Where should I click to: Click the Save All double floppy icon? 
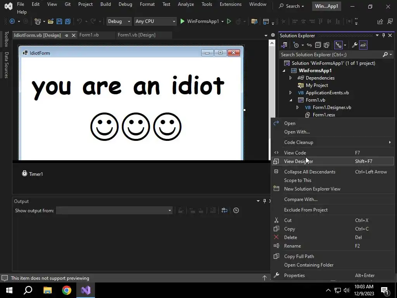(68, 22)
